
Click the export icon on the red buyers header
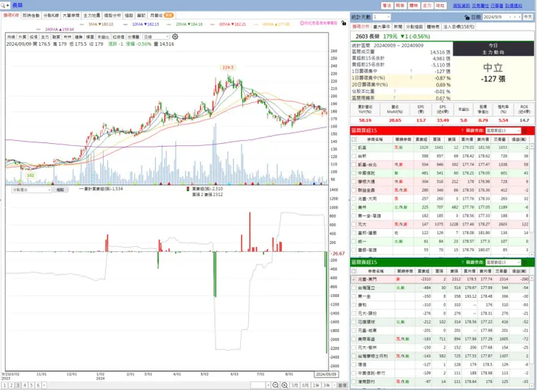(x=525, y=131)
